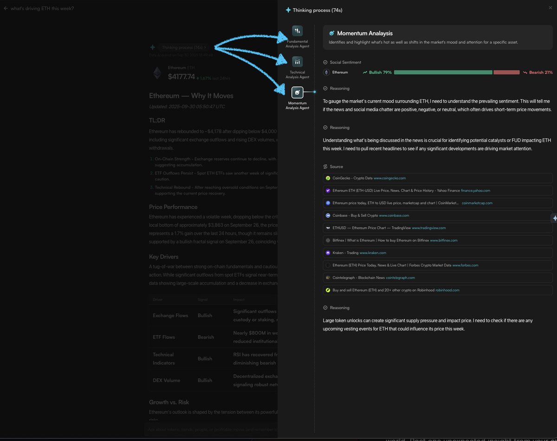Click the Bearish trend-down arrow icon
This screenshot has width=557, height=441.
tap(525, 72)
